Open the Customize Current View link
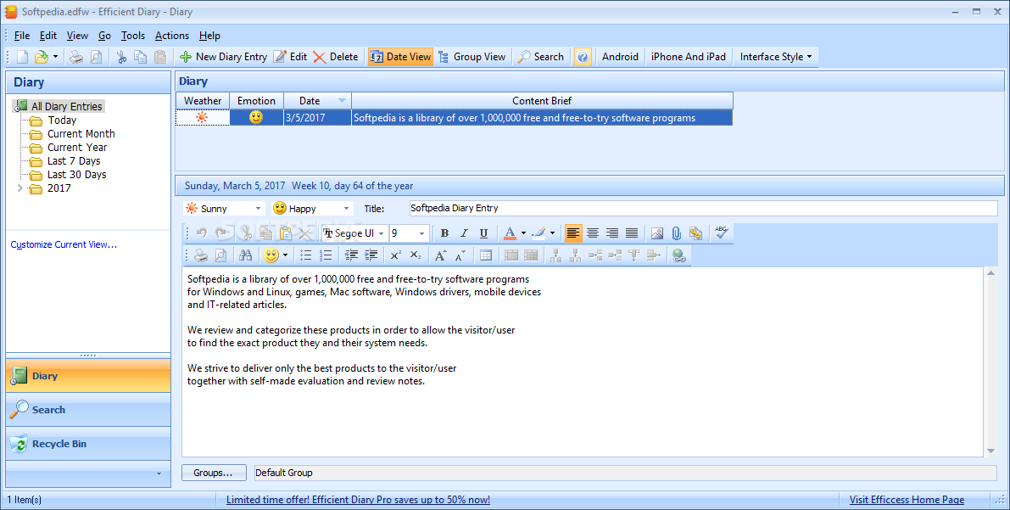The height and width of the screenshot is (510, 1010). pyautogui.click(x=64, y=244)
